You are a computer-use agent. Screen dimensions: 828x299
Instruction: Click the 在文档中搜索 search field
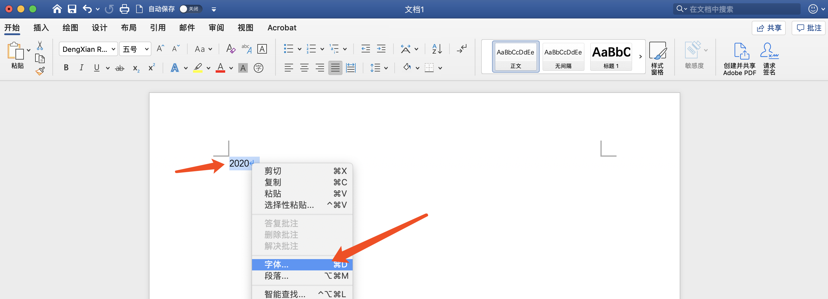[739, 9]
